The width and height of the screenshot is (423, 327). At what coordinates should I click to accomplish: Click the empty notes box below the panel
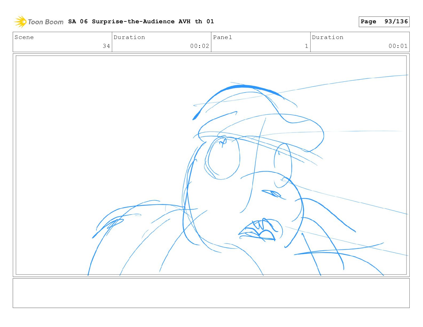point(211,293)
